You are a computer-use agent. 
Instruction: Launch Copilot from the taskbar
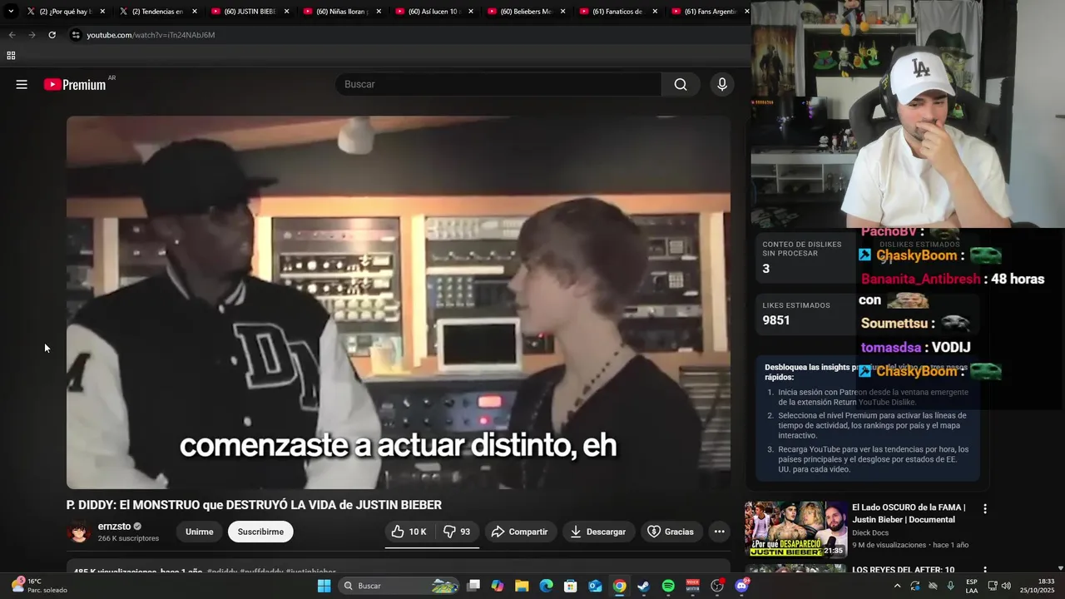coord(498,586)
